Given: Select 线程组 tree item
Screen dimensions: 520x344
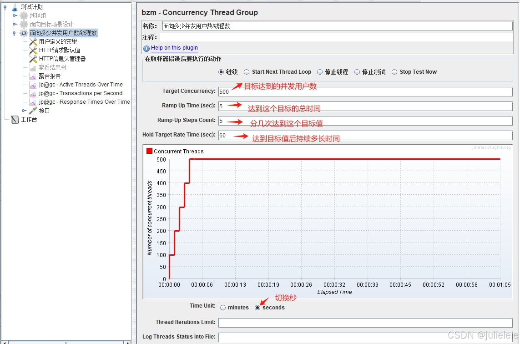Looking at the screenshot, I should pyautogui.click(x=38, y=15).
